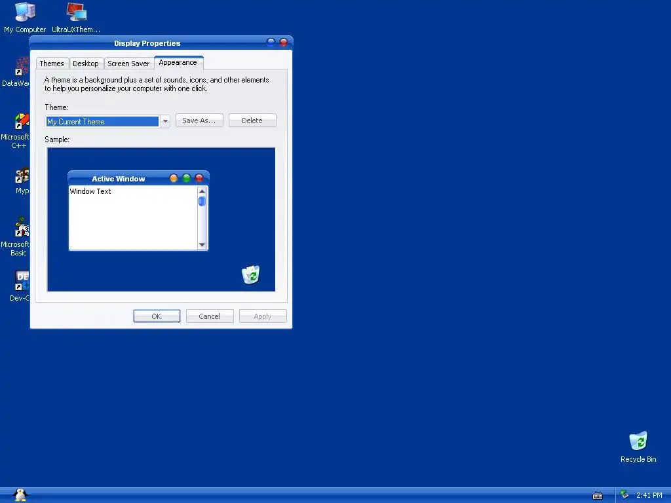Click the keyboard icon in the taskbar
The width and height of the screenshot is (671, 503).
pos(598,496)
